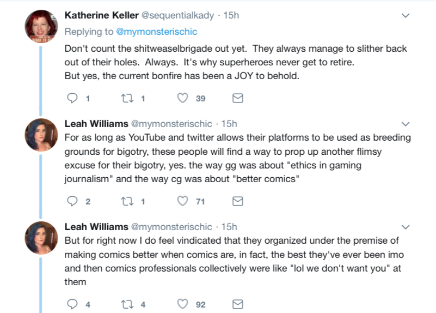Screen dimensions: 436x313
Task: Click Leah Williams' avatar on the bigotry tweet
Action: (x=41, y=135)
